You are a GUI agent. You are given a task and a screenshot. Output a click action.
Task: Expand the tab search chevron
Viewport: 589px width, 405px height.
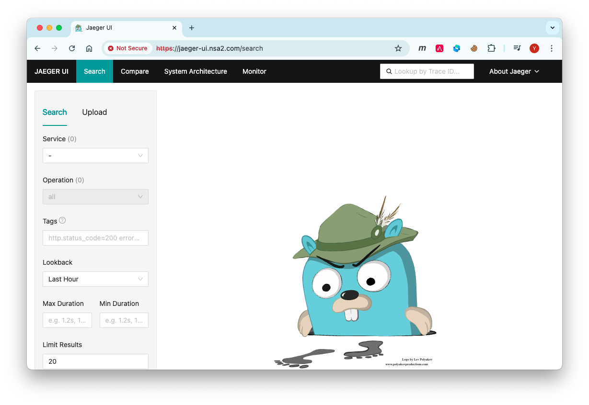(x=553, y=28)
